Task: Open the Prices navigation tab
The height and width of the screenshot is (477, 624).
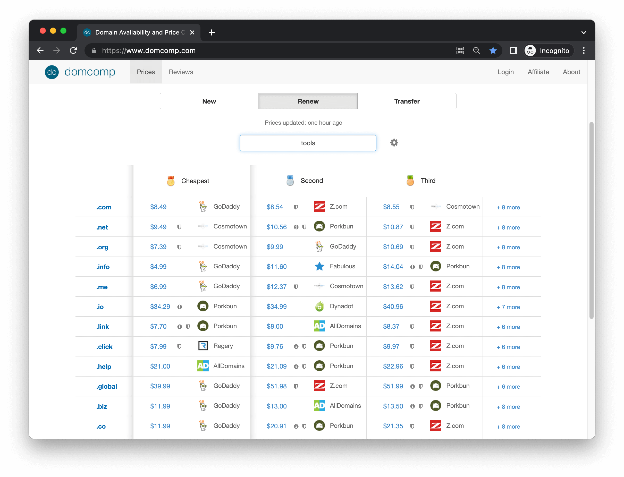Action: (146, 72)
